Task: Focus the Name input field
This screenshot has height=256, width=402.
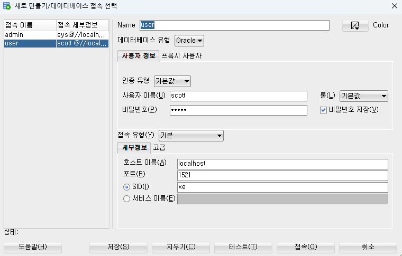Action: [x=234, y=25]
